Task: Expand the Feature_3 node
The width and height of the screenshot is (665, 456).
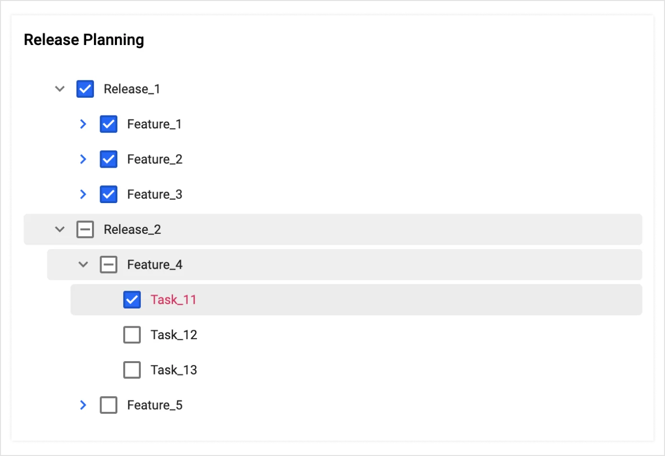Action: click(83, 194)
